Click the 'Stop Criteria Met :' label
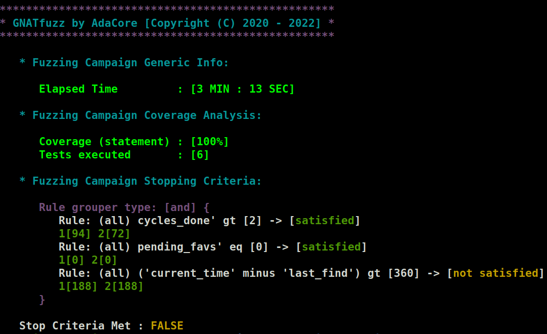547x334 pixels. [81, 325]
